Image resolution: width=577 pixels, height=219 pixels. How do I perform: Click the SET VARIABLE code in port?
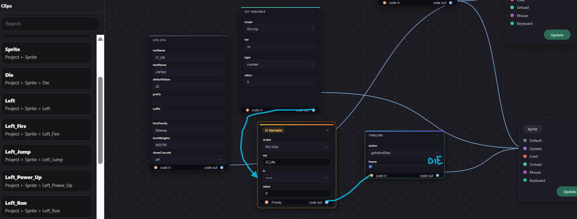pyautogui.click(x=247, y=110)
